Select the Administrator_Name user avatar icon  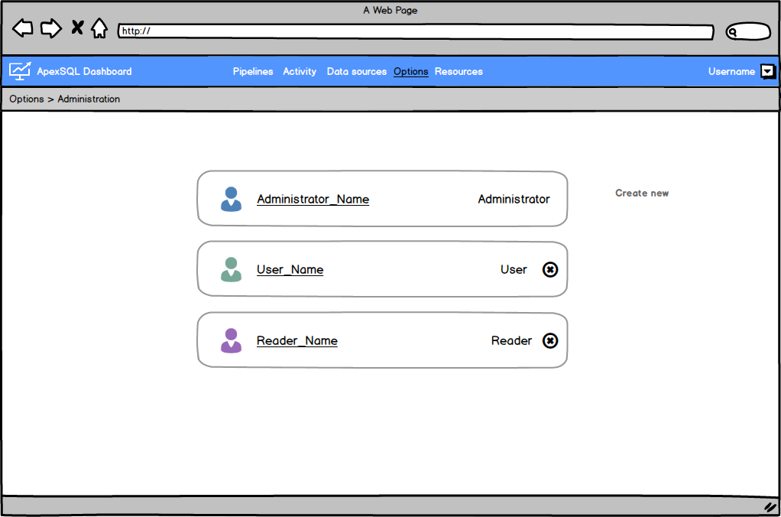(x=231, y=199)
